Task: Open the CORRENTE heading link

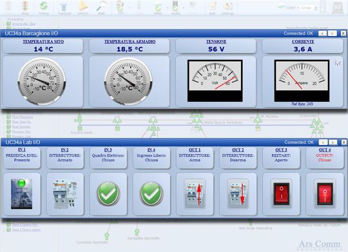Action: [303, 42]
